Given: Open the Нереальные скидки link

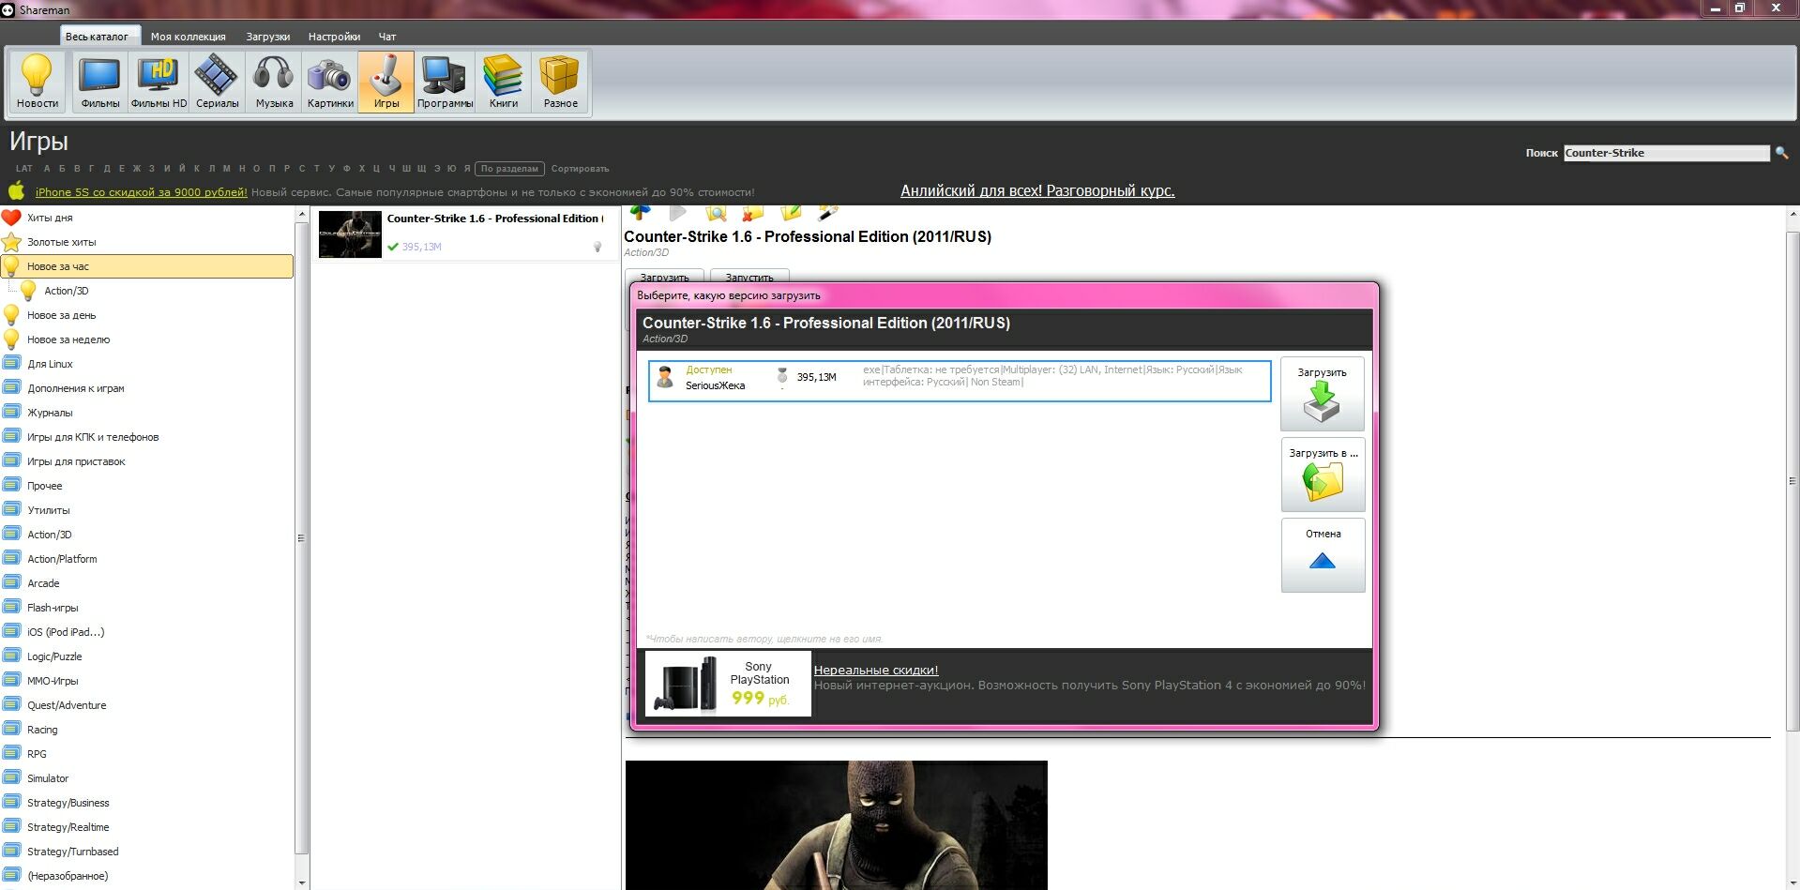Looking at the screenshot, I should click(x=876, y=670).
